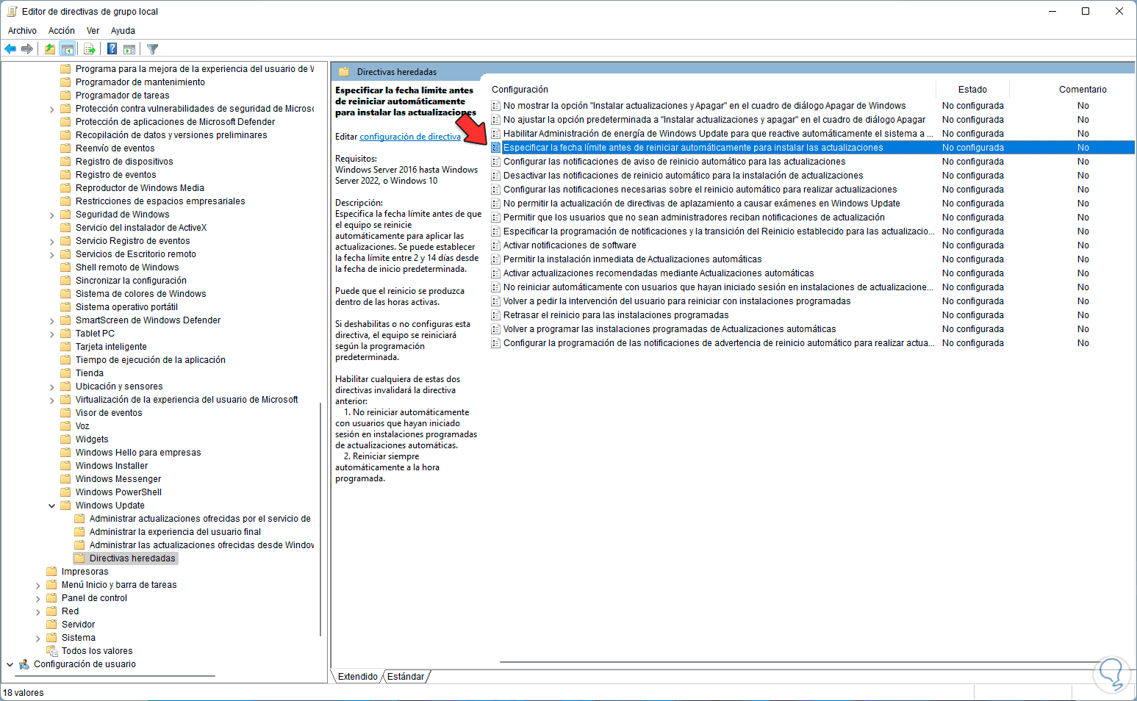The image size is (1137, 701).
Task: Open the Acción menu
Action: (x=62, y=31)
